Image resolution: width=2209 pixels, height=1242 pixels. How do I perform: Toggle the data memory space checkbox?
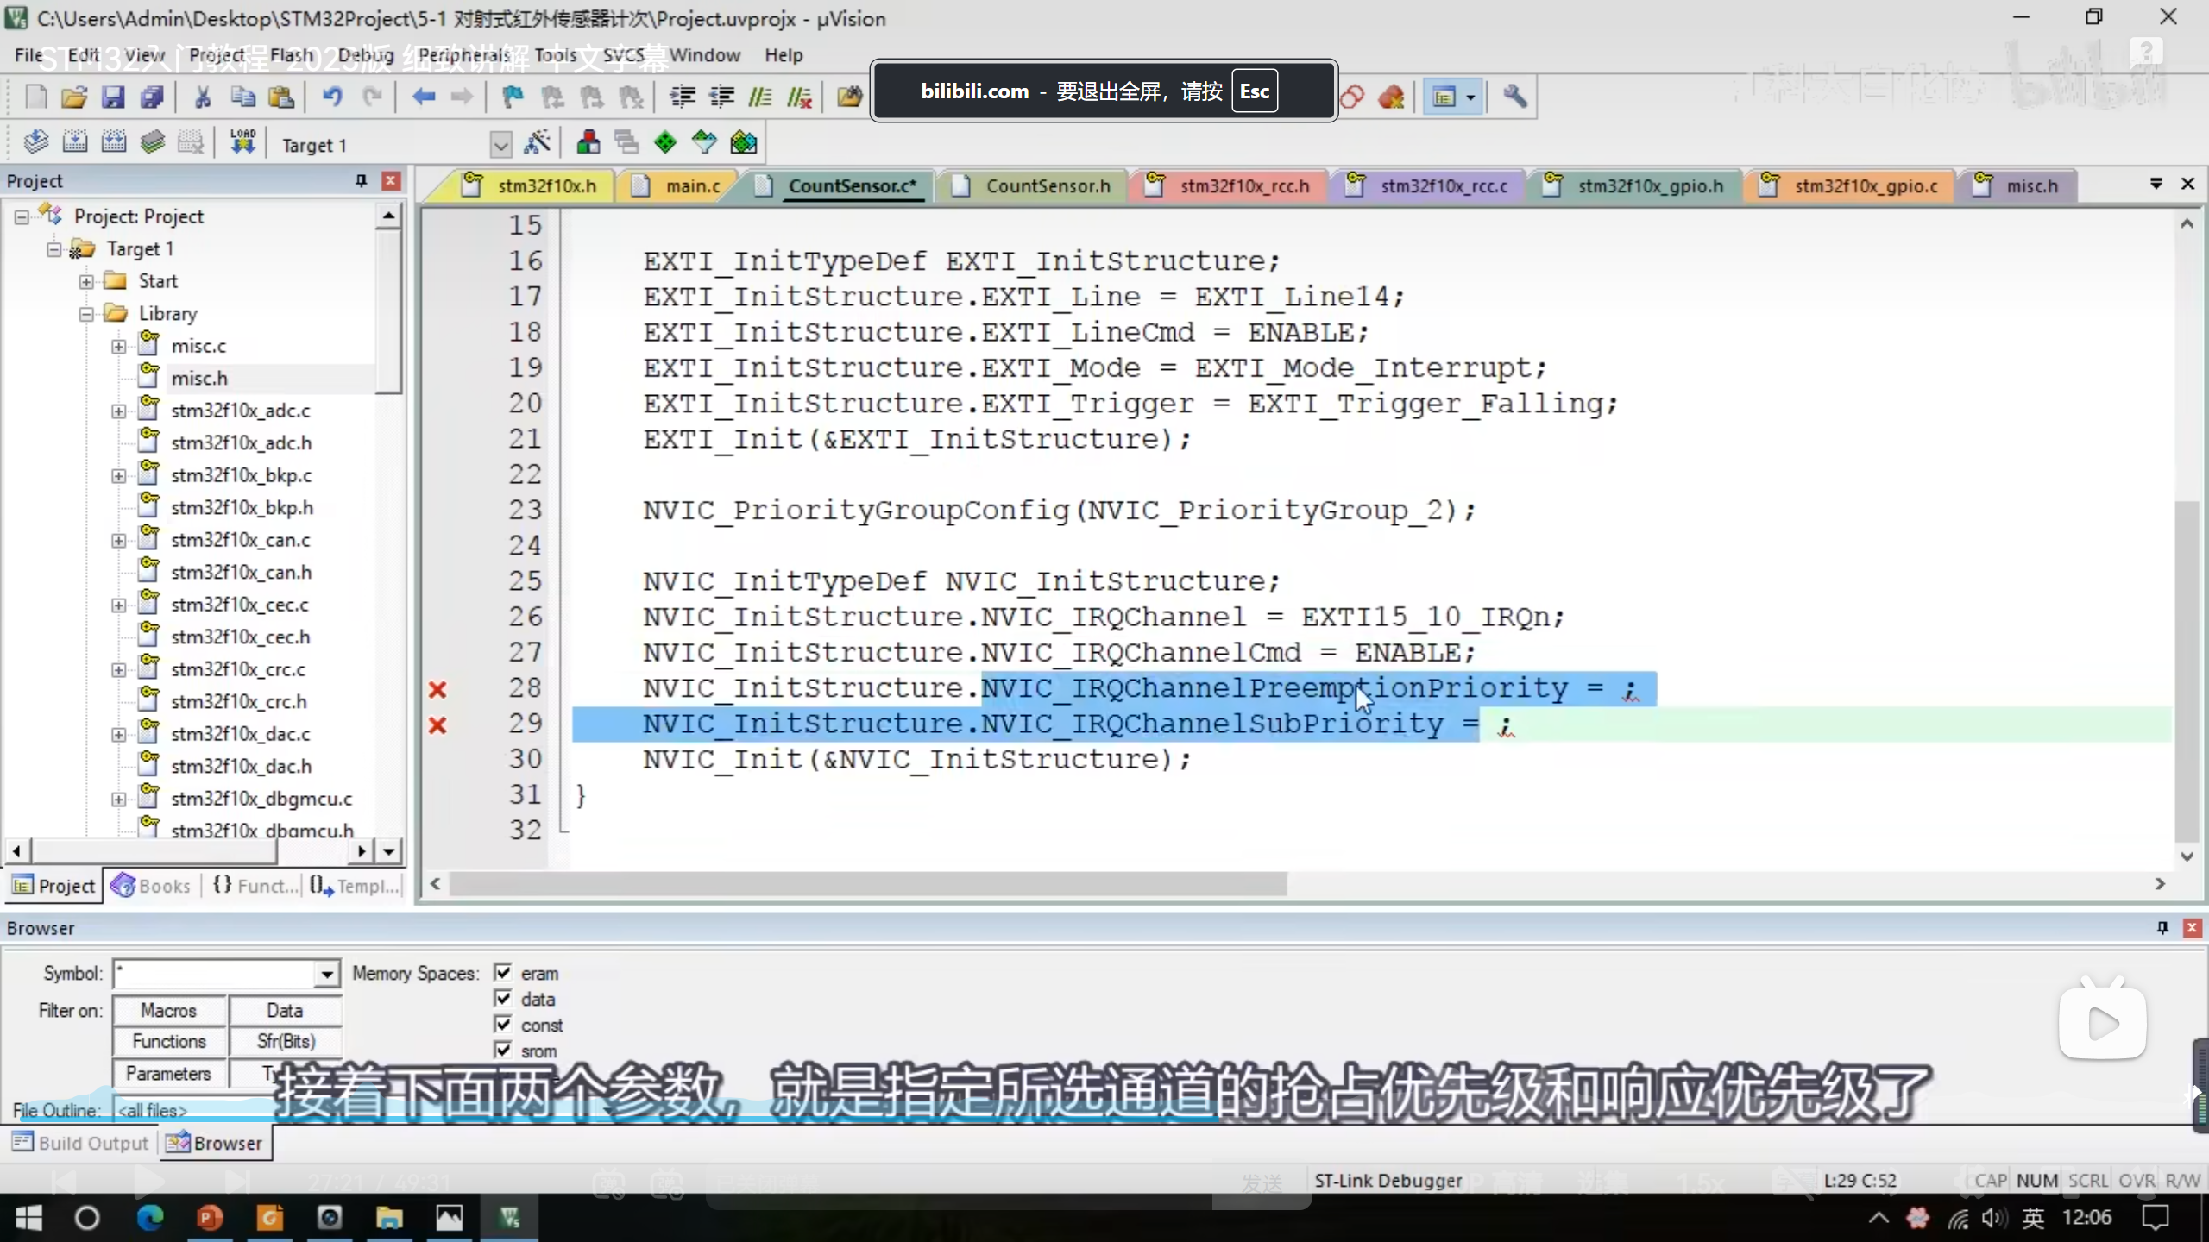pyautogui.click(x=503, y=998)
